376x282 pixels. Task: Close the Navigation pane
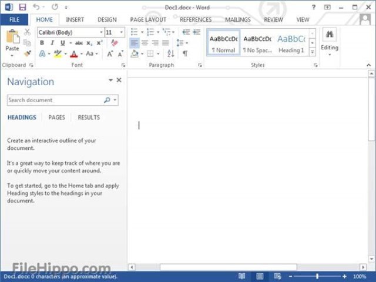119,80
